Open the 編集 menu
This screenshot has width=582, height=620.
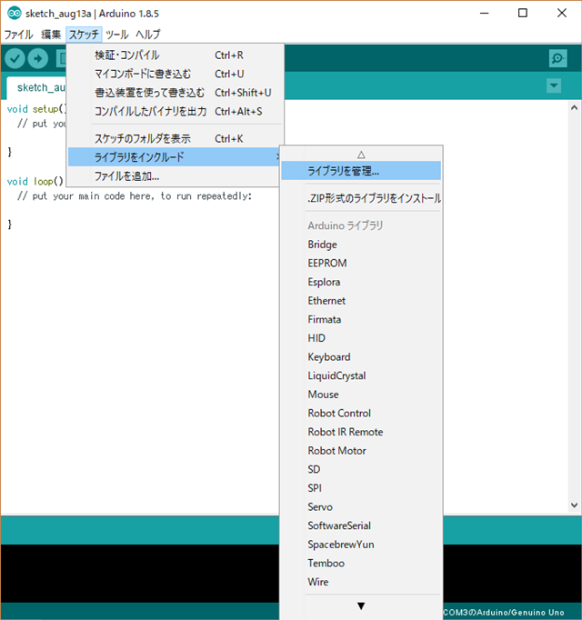pyautogui.click(x=51, y=35)
